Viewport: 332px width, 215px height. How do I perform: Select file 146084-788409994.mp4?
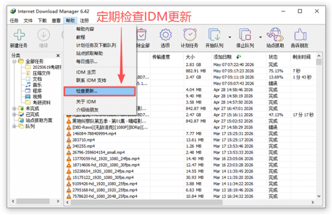[94, 134]
